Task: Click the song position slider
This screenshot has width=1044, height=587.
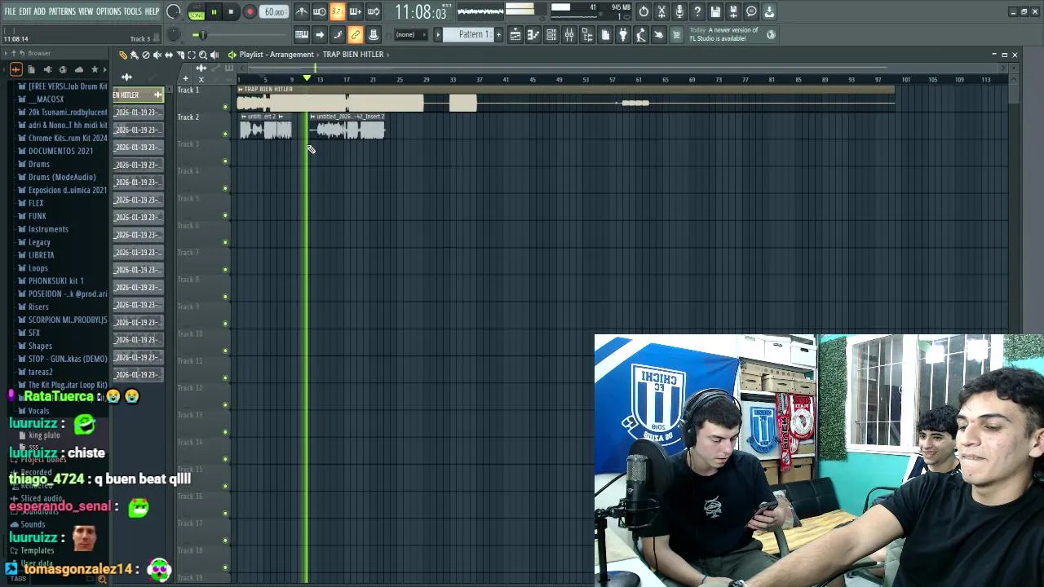Action: click(x=241, y=35)
